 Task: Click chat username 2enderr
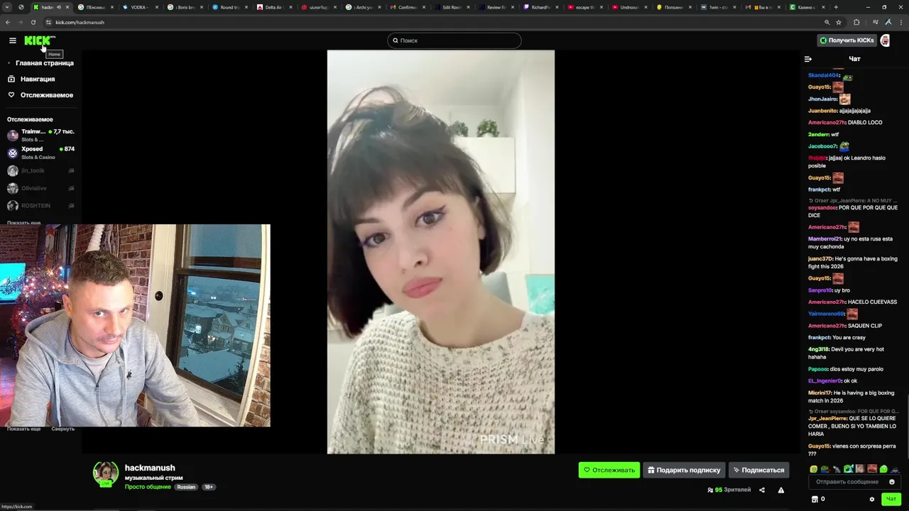click(x=819, y=134)
